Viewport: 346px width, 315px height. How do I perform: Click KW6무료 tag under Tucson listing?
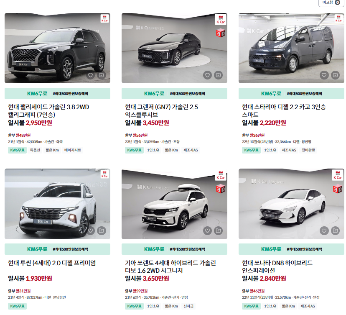18,306
